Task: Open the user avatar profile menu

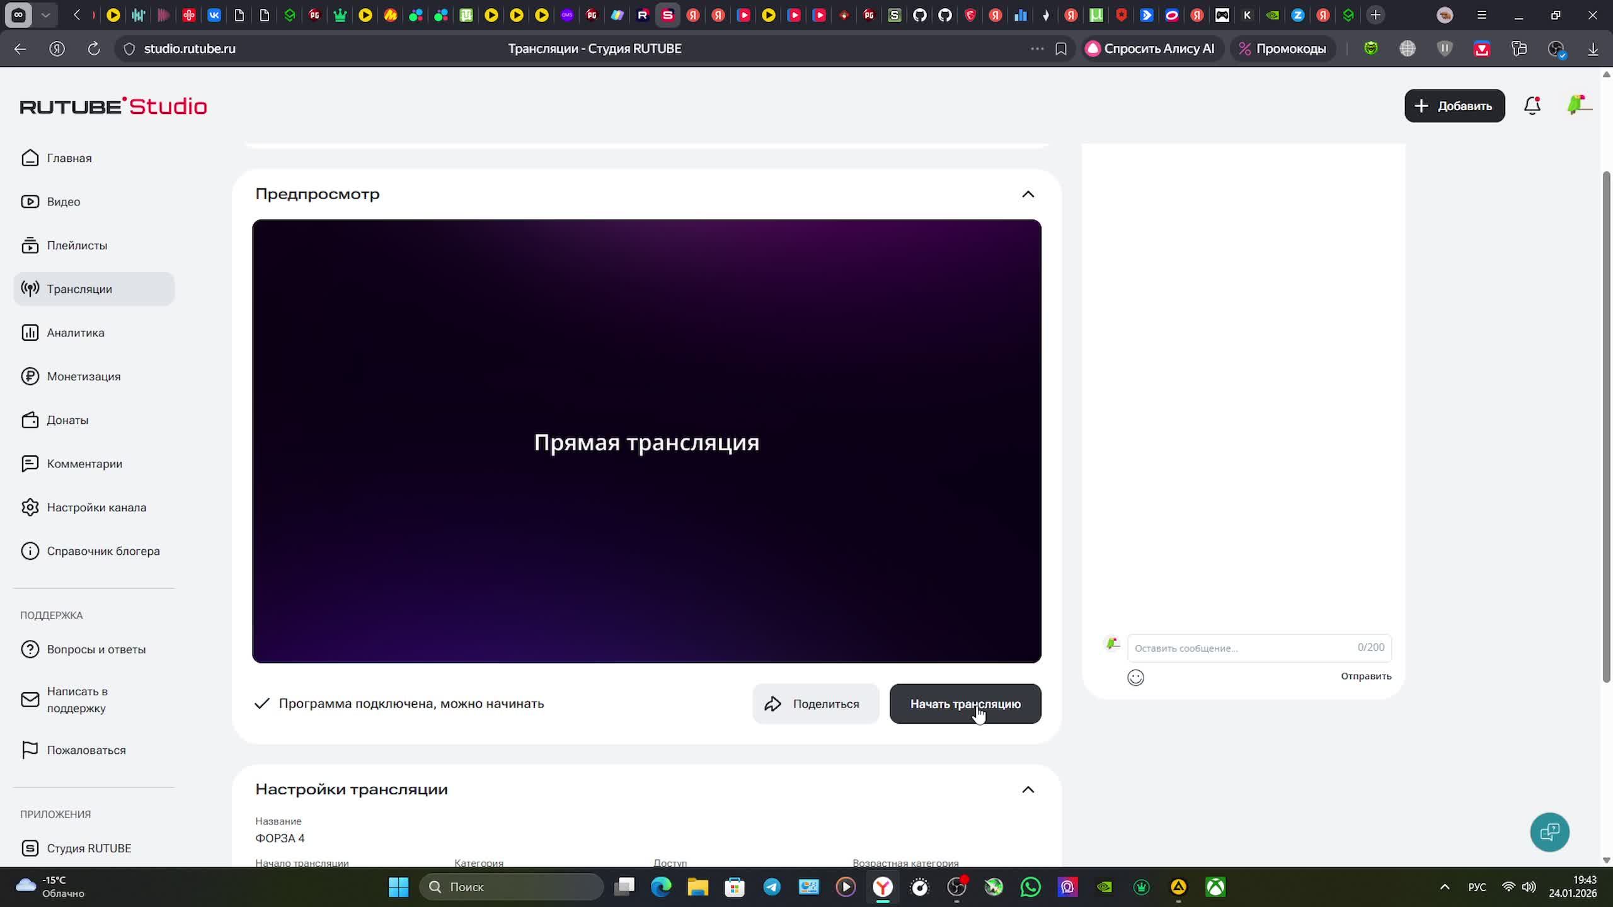Action: (x=1578, y=105)
